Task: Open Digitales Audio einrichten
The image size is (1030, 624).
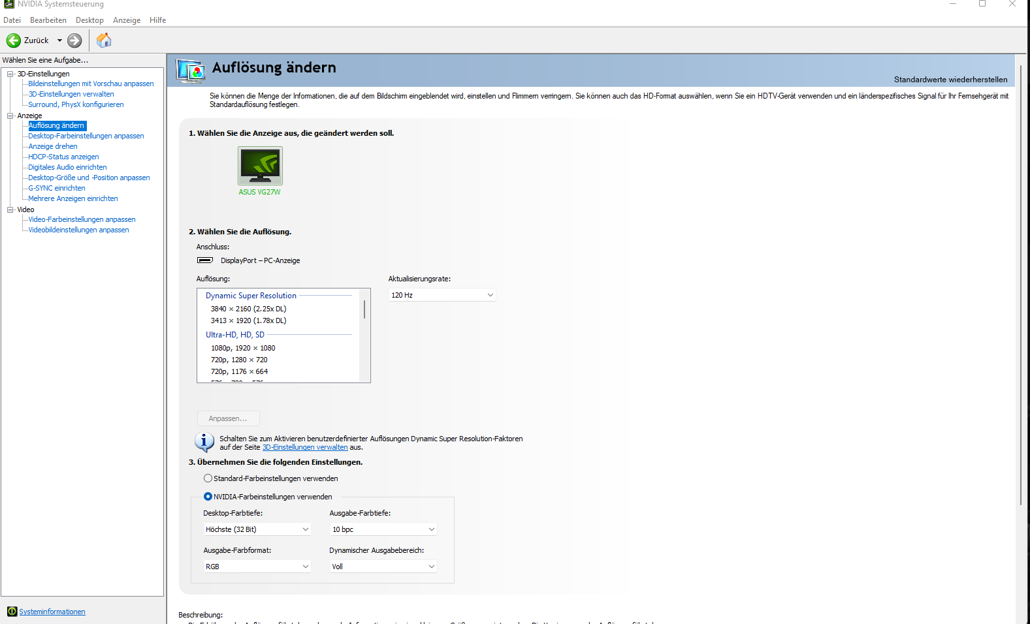Action: tap(67, 167)
